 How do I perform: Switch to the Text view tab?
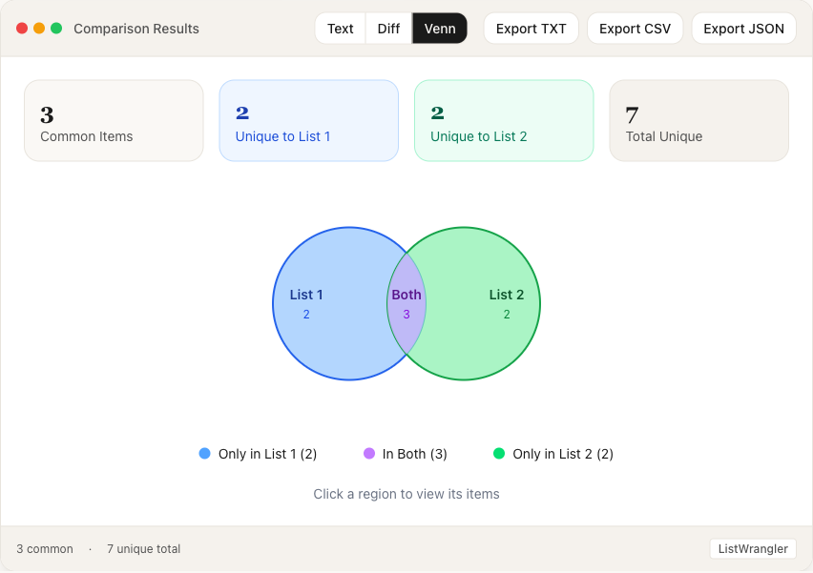point(340,29)
